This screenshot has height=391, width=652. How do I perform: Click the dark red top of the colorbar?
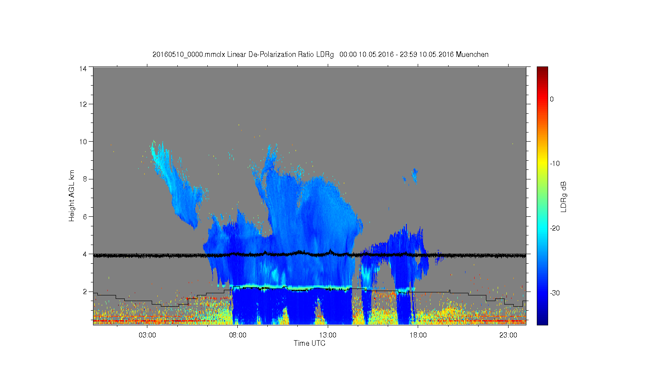point(542,71)
